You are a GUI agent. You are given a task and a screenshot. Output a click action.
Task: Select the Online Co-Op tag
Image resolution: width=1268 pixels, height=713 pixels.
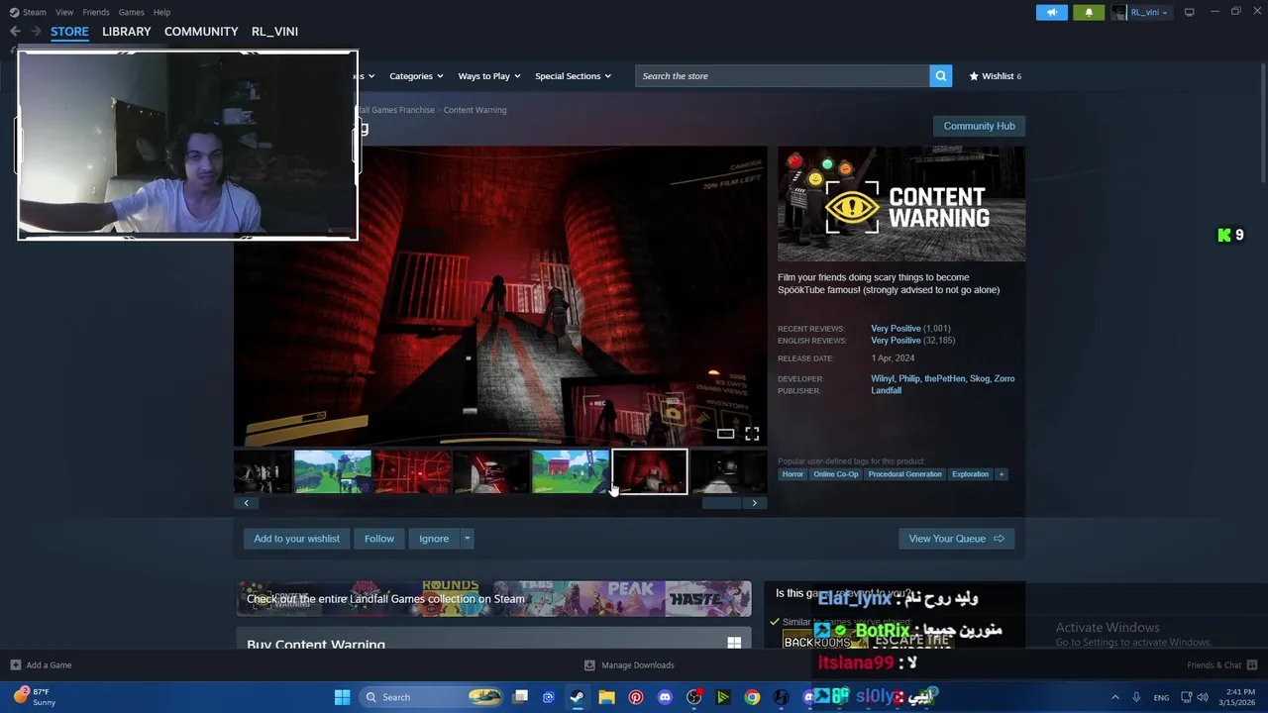(x=836, y=474)
